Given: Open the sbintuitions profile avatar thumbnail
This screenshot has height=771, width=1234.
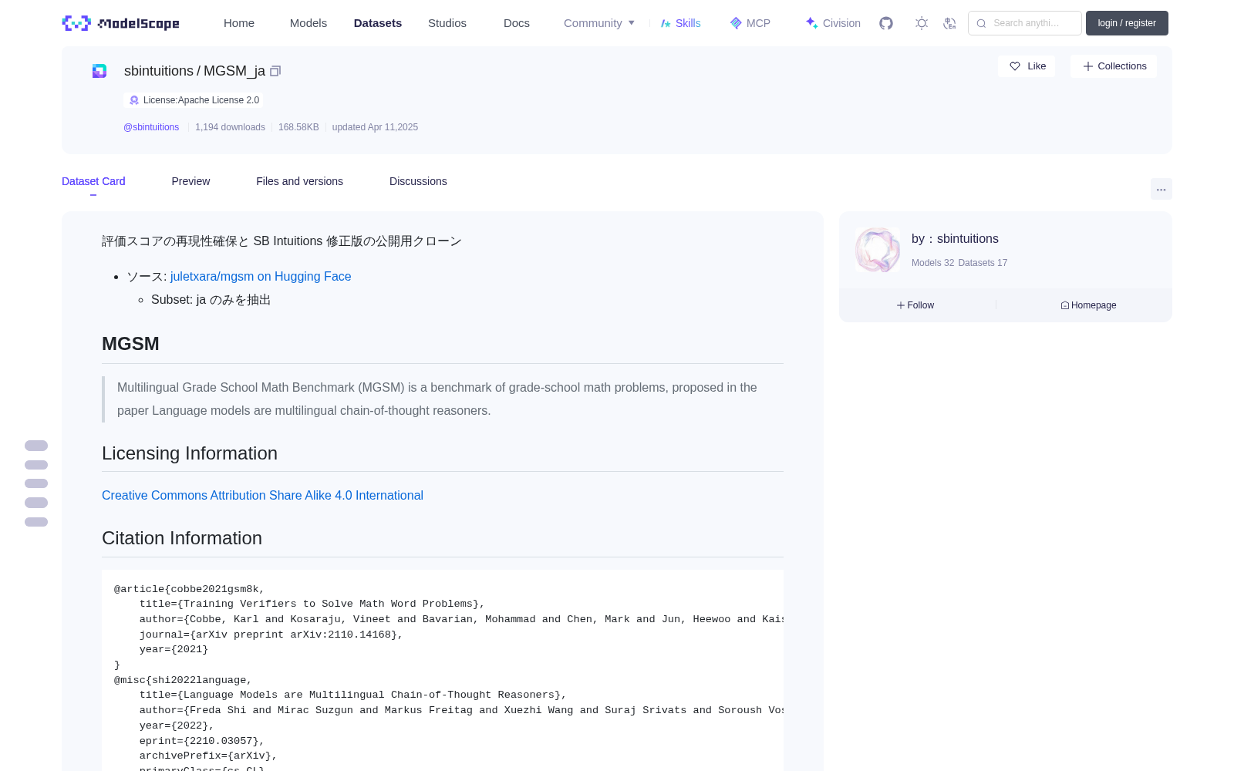Looking at the screenshot, I should [878, 250].
